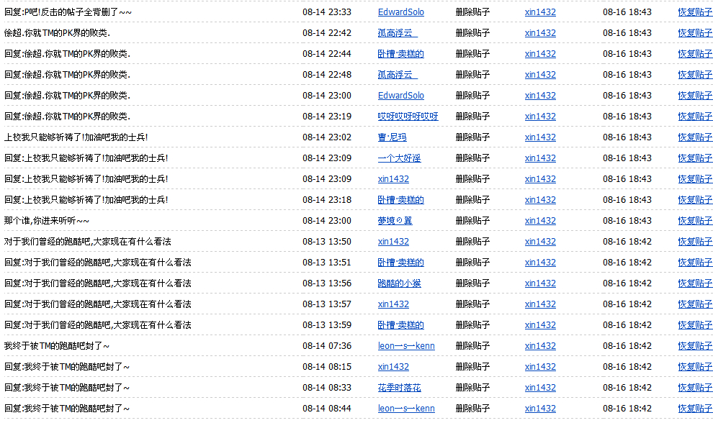Screen dimensions: 713x423
Task: Select reply title in the 08-13 13:59 row
Action: 97,326
